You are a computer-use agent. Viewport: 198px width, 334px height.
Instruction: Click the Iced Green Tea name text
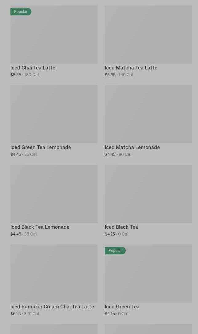pyautogui.click(x=122, y=307)
